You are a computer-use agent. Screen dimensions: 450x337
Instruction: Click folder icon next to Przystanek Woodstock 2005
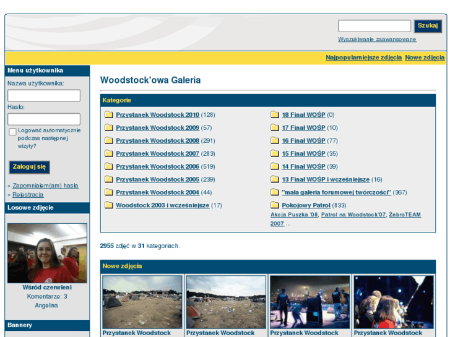point(109,179)
